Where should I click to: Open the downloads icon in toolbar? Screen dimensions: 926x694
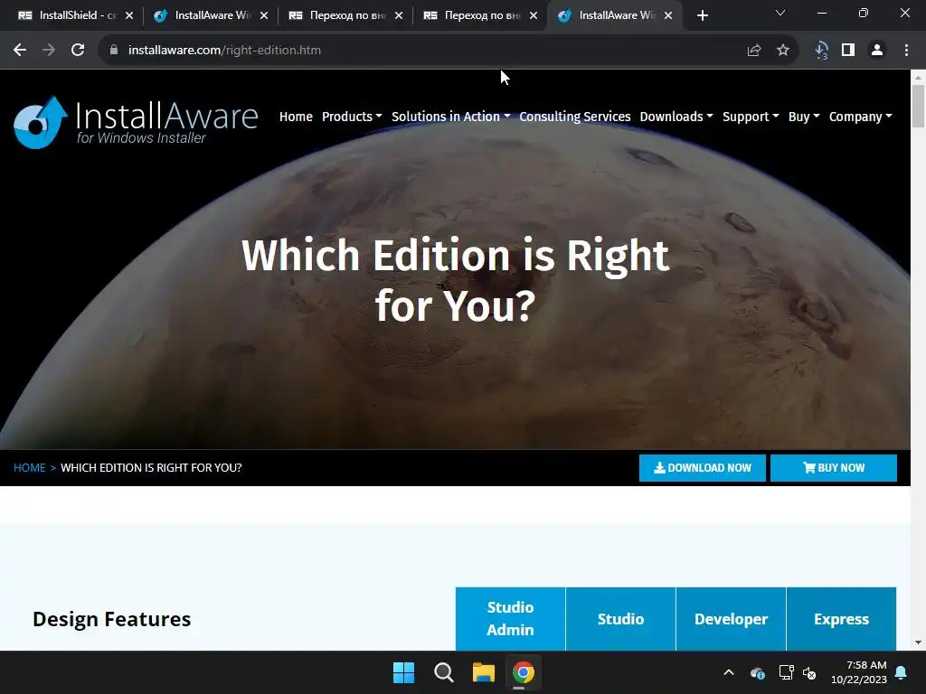[821, 51]
